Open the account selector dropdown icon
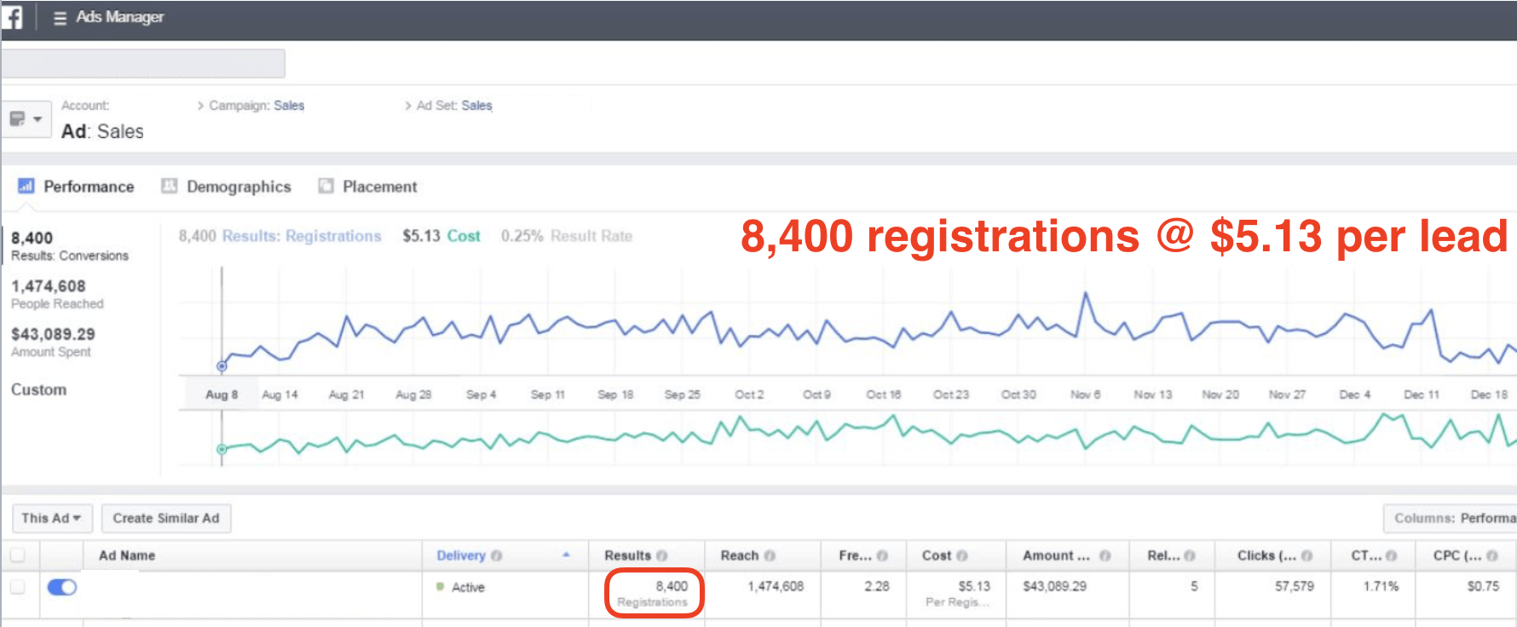Viewport: 1517px width, 627px height. click(26, 119)
